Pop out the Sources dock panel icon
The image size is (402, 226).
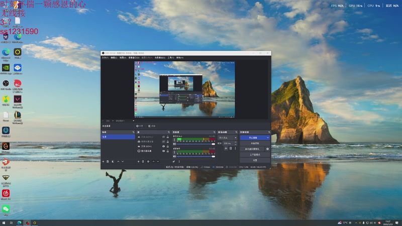point(169,132)
